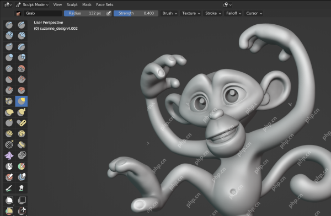The height and width of the screenshot is (216, 331).
Task: Select the Slide Relax brush tool
Action: (x=9, y=144)
